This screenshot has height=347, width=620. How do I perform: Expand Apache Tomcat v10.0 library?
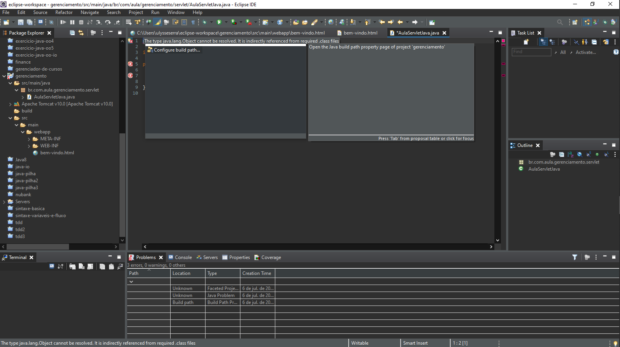(x=10, y=104)
